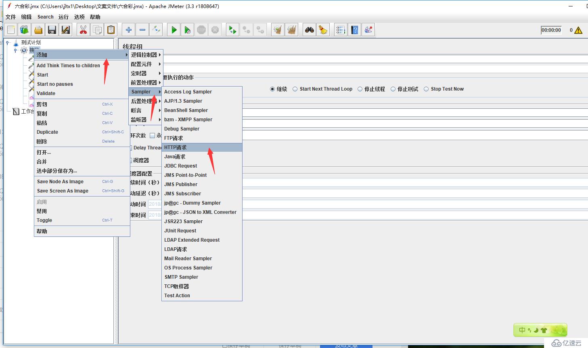Collapse all nodes with minus icon
This screenshot has width=588, height=348.
(x=142, y=30)
